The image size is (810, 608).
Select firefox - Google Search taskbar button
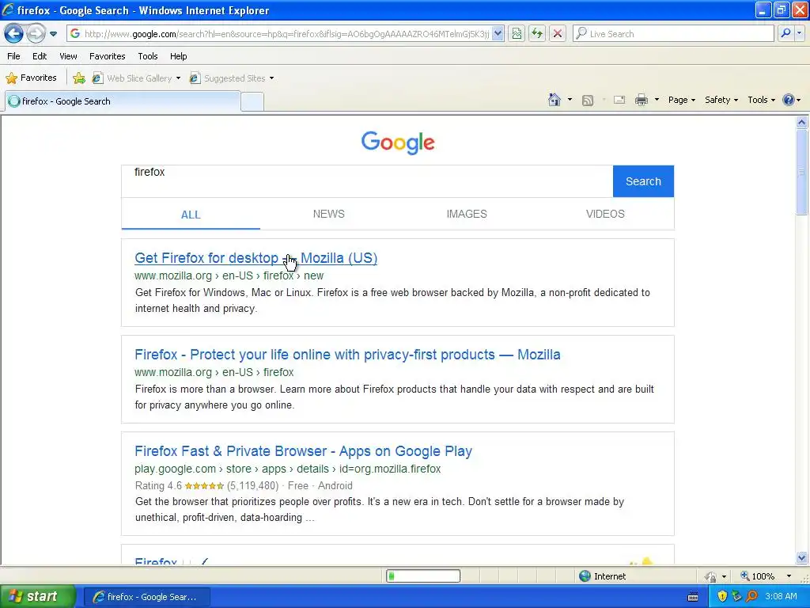(x=146, y=597)
